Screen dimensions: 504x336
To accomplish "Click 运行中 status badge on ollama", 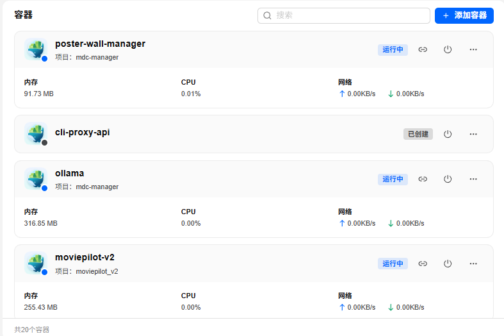I will tap(393, 179).
